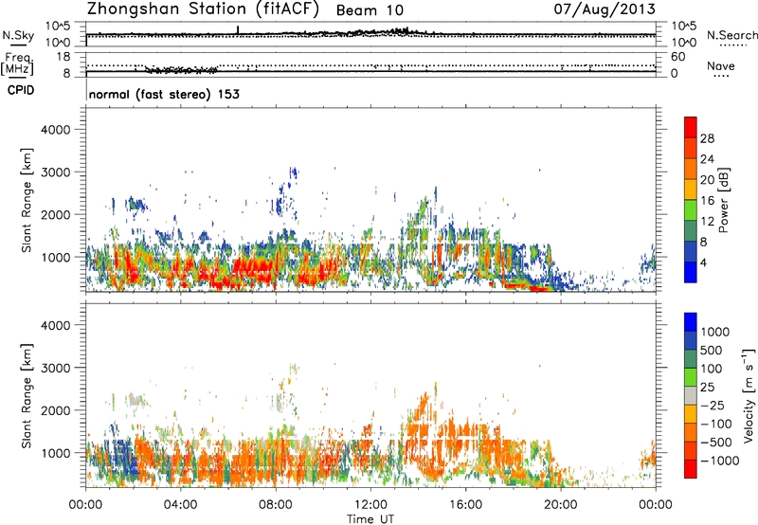The image size is (758, 525).
Task: Click the 24 tick on power colorbar
Action: (x=707, y=159)
